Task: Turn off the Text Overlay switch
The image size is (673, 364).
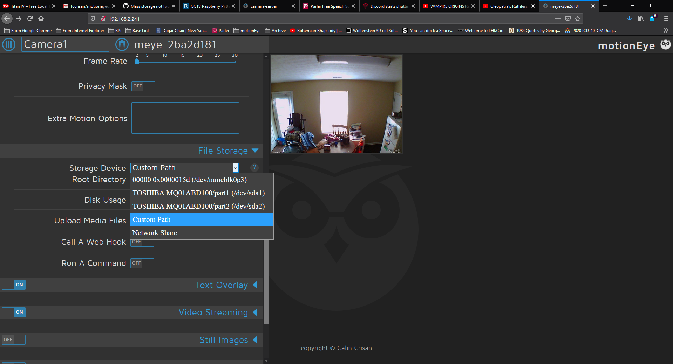Action: [14, 285]
